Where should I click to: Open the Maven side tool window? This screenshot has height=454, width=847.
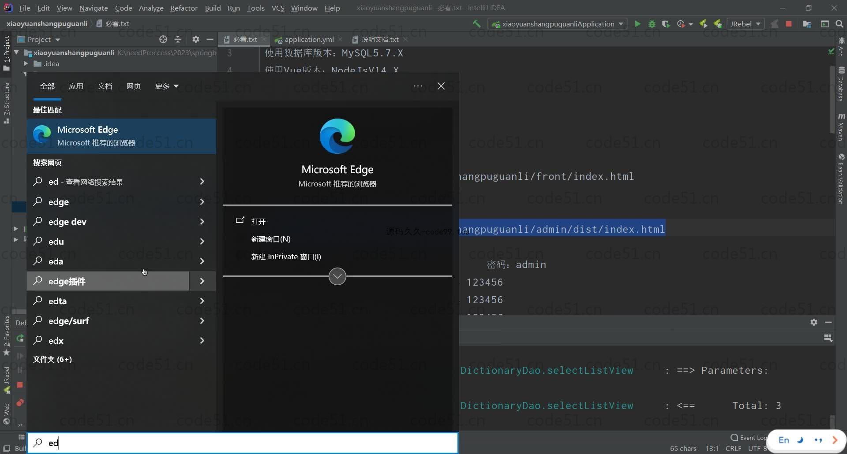coord(841,127)
